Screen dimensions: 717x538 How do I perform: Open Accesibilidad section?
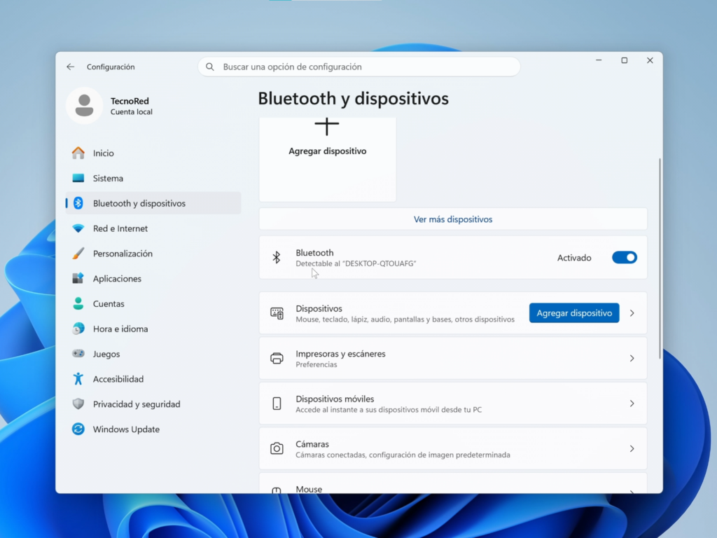(153, 379)
